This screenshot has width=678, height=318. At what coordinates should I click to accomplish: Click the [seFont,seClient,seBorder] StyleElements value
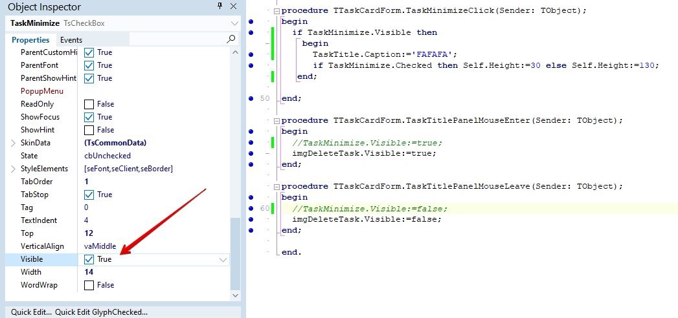pyautogui.click(x=128, y=169)
